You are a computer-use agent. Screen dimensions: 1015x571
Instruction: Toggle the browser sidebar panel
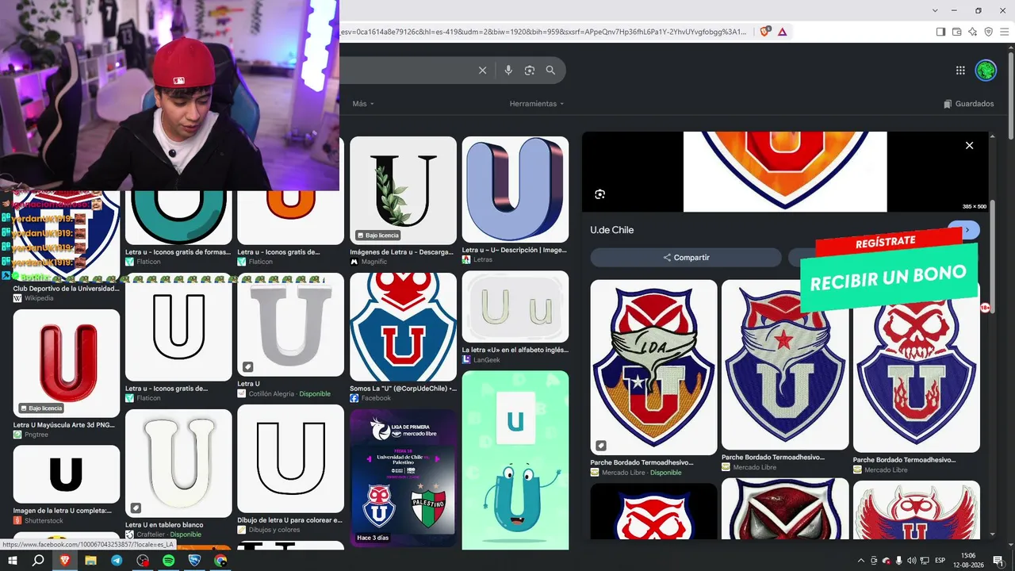(940, 32)
